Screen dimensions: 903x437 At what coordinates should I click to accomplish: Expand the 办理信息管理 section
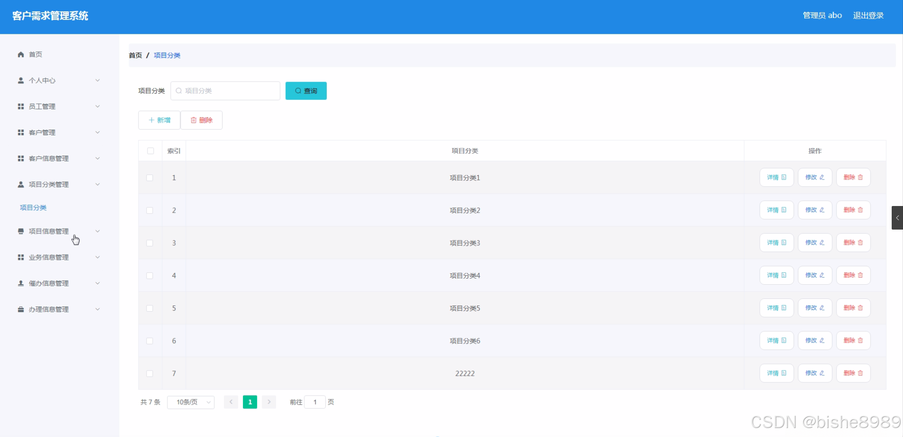pyautogui.click(x=49, y=309)
